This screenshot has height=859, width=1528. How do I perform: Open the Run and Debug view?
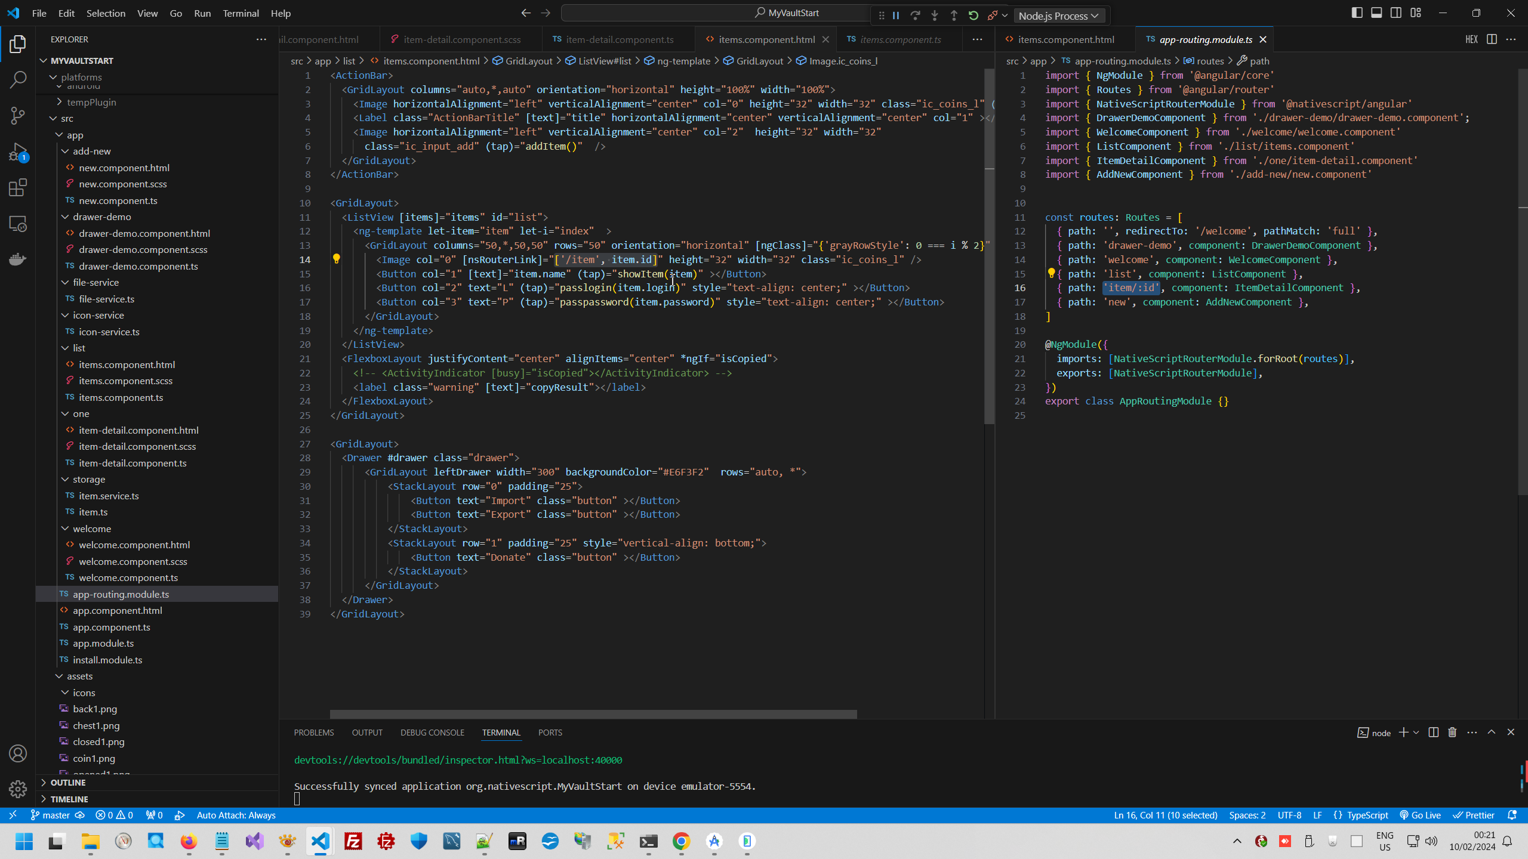(18, 152)
